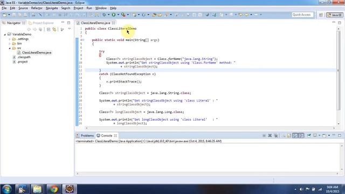Click the Save toolbar icon
Image resolution: width=345 pixels, height=194 pixels.
pos(14,15)
